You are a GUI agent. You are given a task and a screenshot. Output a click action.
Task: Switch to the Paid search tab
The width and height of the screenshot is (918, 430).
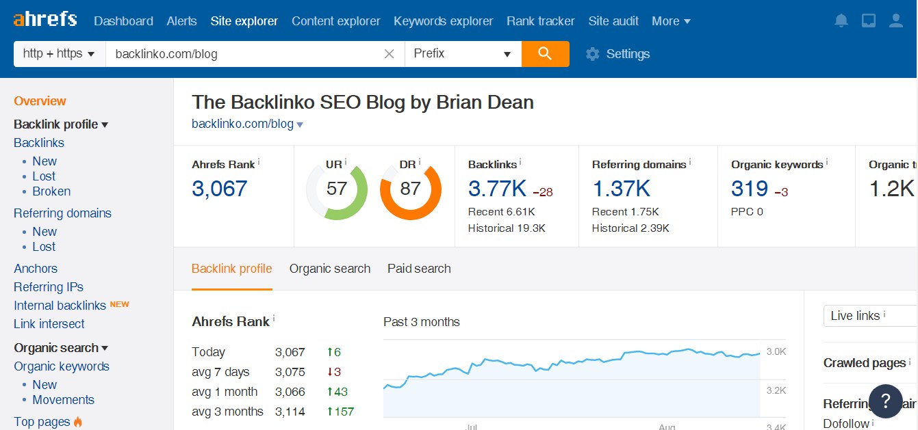click(419, 269)
